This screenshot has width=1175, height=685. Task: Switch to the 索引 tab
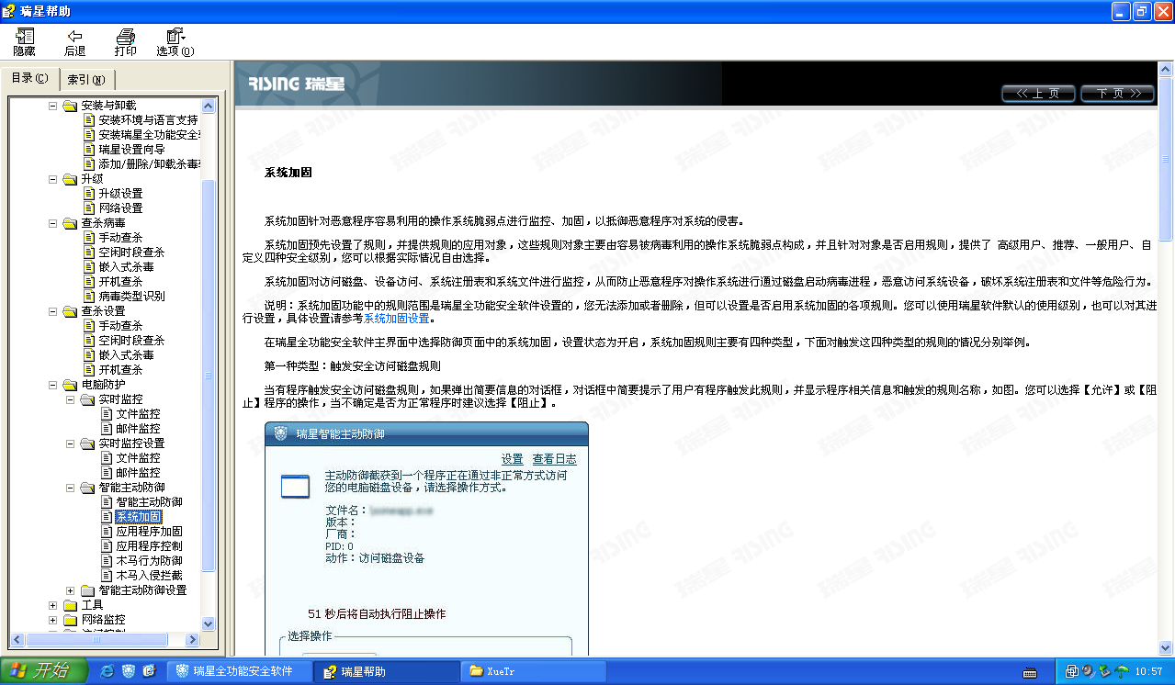point(86,80)
